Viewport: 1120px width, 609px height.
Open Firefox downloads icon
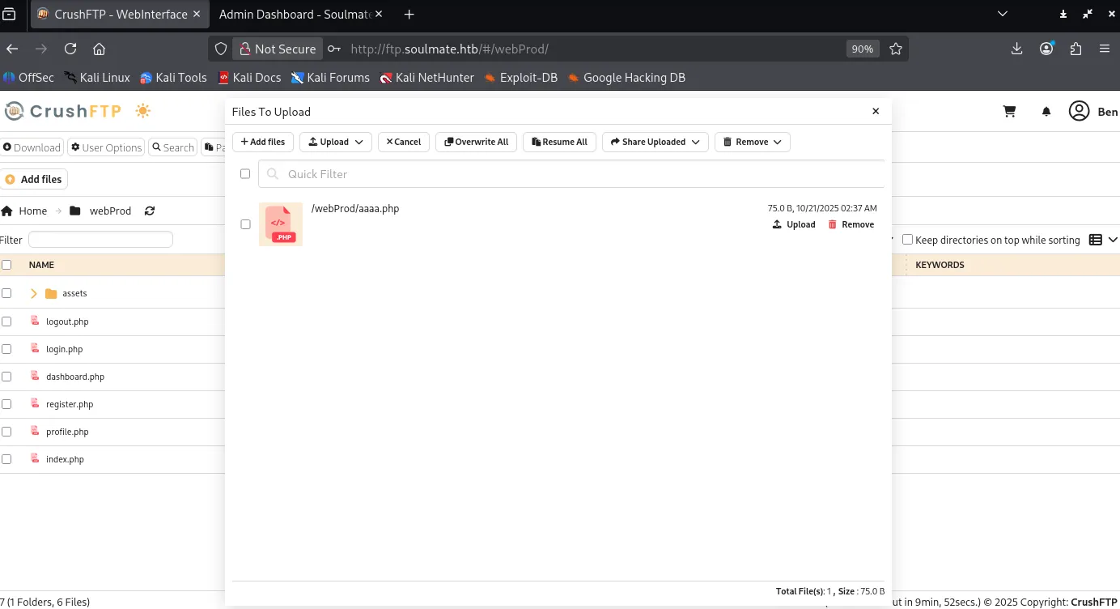1017,49
